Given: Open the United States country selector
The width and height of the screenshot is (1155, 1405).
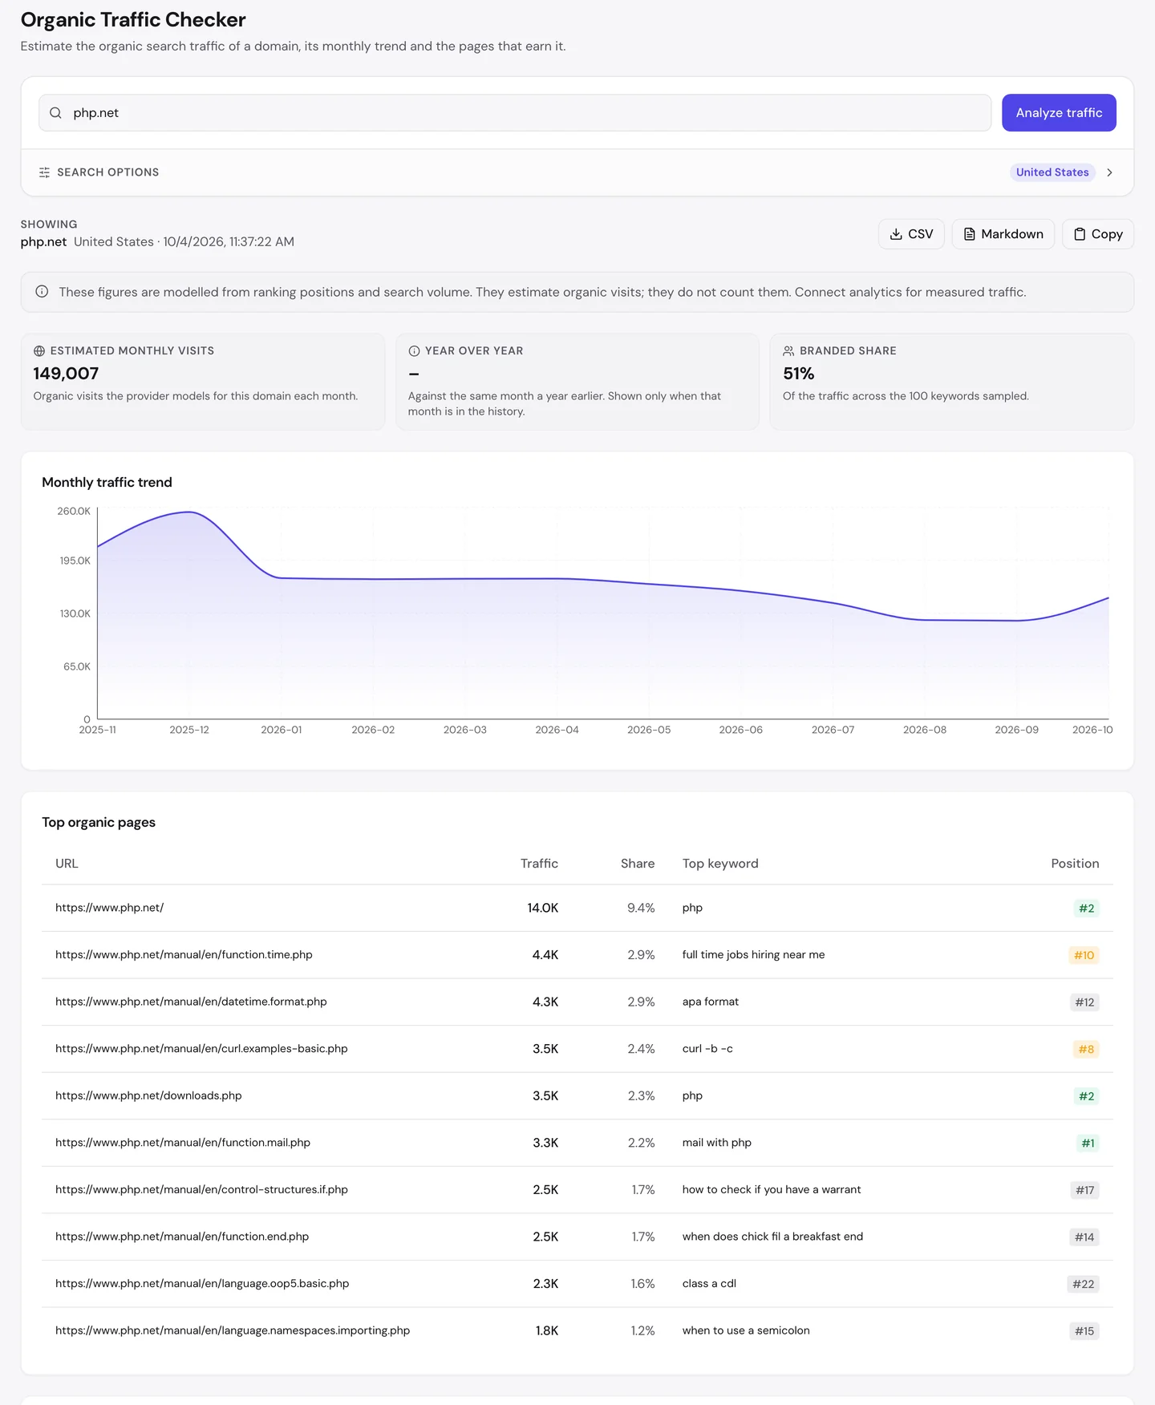Looking at the screenshot, I should click(x=1052, y=172).
